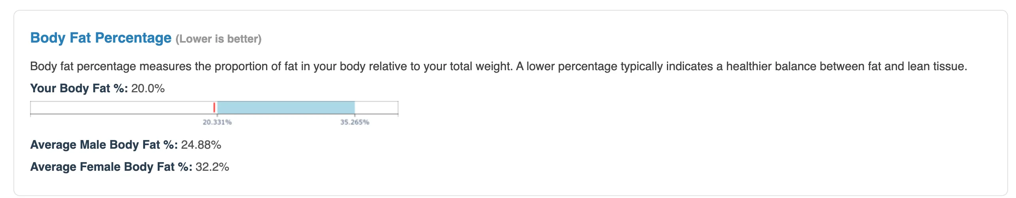1016x198 pixels.
Task: Click the 24.88% male average value
Action: coord(201,145)
